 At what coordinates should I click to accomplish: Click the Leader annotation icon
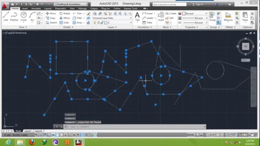point(144,18)
